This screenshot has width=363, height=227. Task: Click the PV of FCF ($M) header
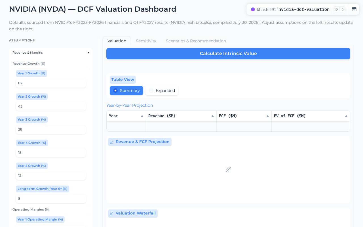point(311,116)
